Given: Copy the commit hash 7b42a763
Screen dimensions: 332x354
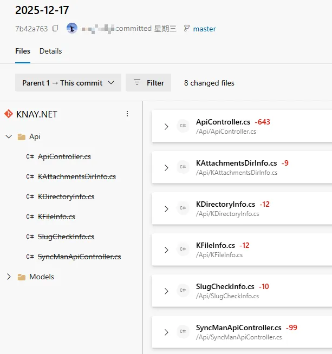Looking at the screenshot, I should click(55, 29).
